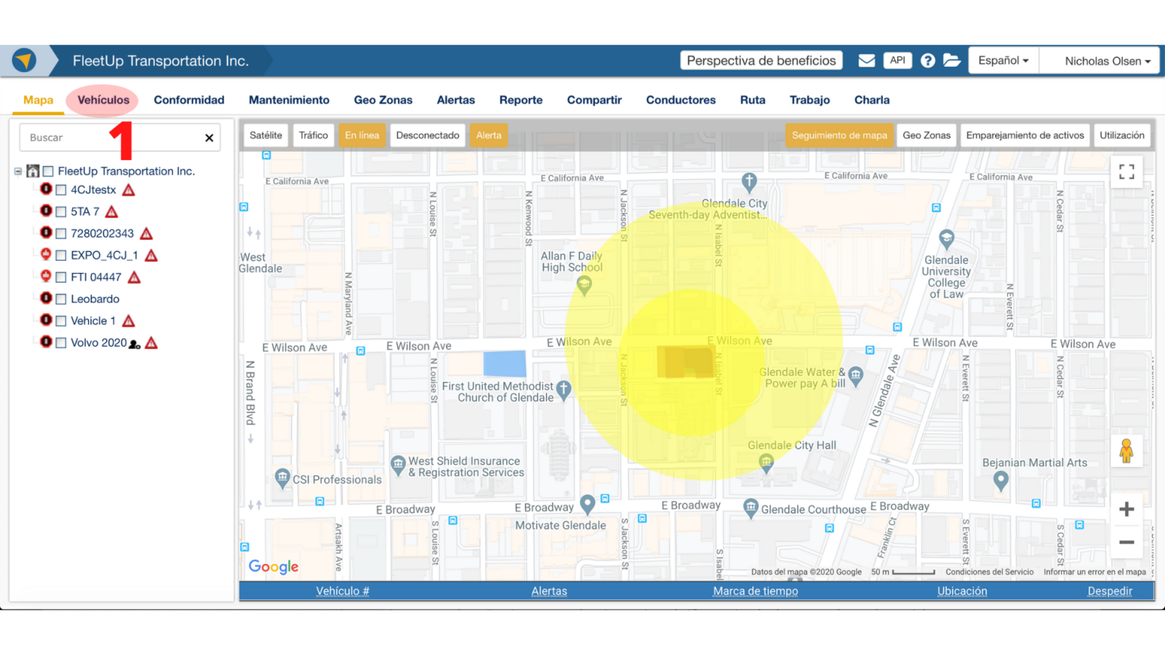
Task: Check the FleetUp Transportation Inc. checkbox
Action: tap(48, 171)
